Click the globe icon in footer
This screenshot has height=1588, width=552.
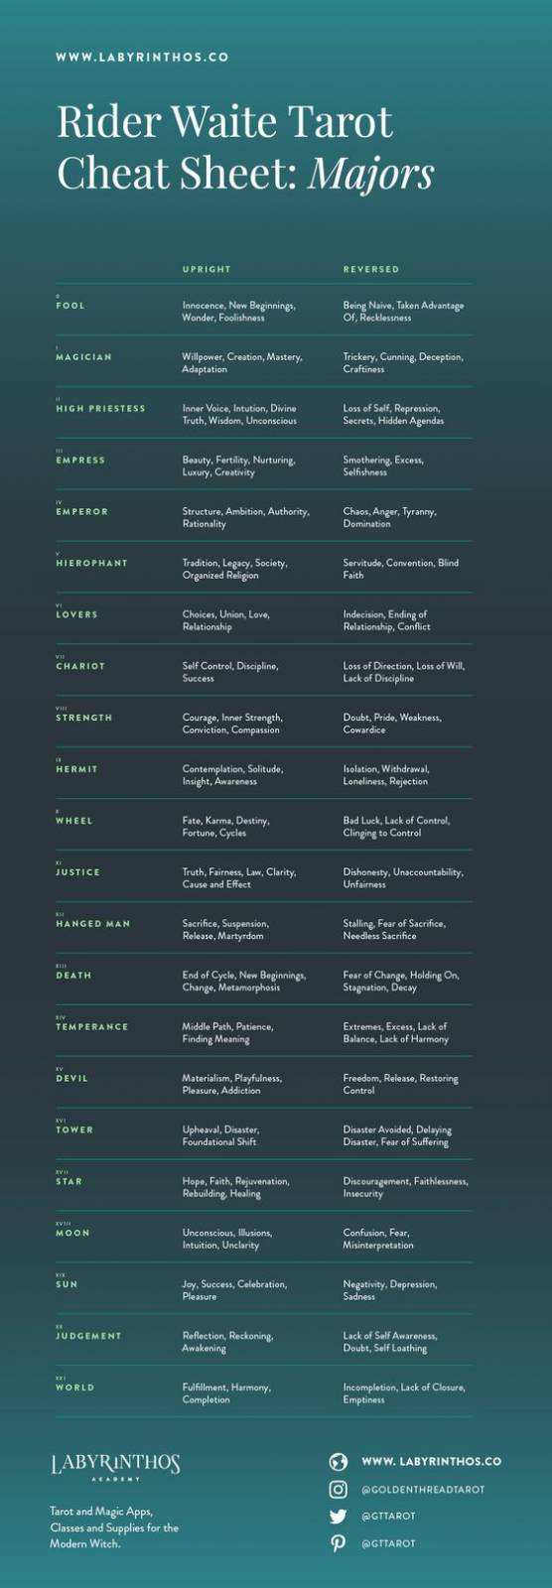tap(339, 1462)
